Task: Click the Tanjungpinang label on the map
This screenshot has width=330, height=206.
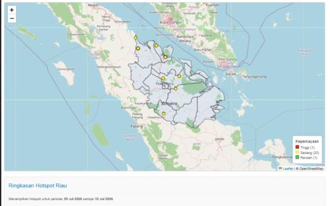Action: click(x=254, y=76)
